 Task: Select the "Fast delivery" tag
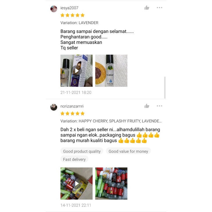tap(74, 159)
